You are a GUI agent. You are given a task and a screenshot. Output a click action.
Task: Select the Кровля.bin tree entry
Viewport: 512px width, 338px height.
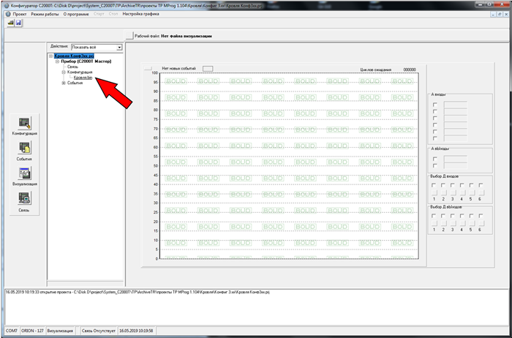[83, 78]
